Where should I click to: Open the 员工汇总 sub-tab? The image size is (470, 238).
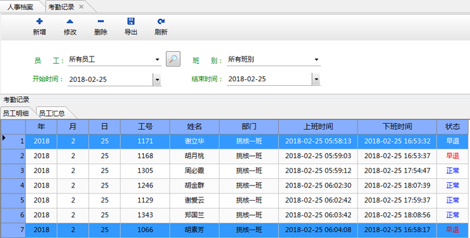point(52,113)
